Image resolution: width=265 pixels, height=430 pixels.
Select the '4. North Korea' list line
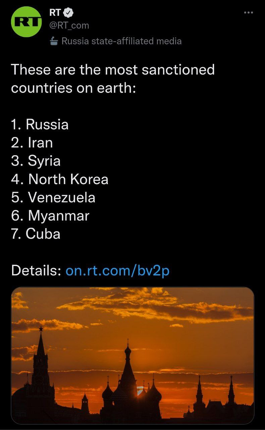(60, 179)
